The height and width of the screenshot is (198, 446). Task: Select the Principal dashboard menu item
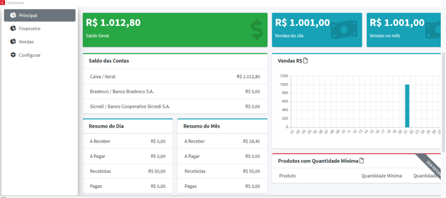click(x=28, y=15)
